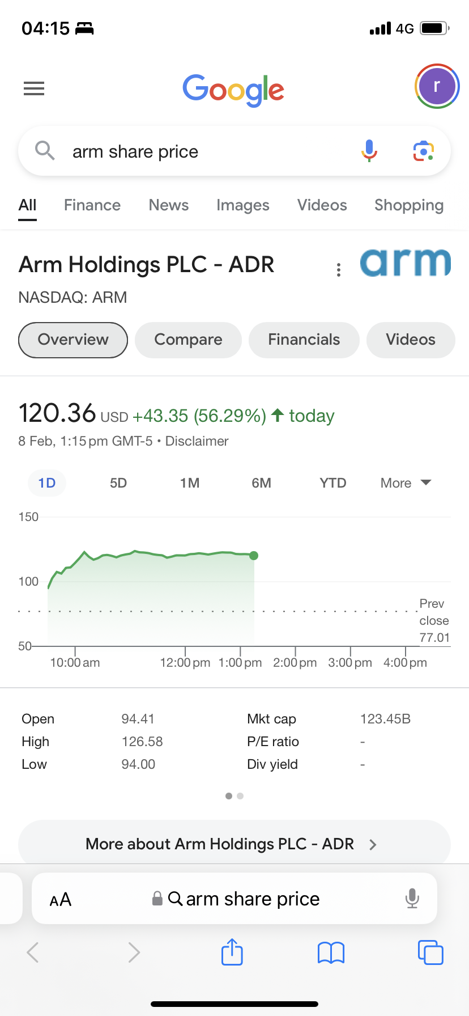Show Safari tabs overview
This screenshot has width=469, height=1016.
430,952
